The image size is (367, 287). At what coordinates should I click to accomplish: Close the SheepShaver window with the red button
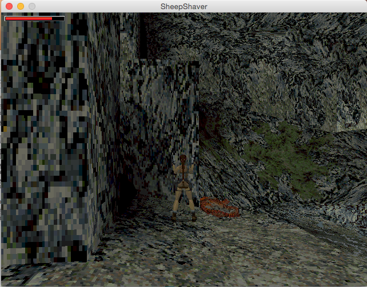point(9,6)
